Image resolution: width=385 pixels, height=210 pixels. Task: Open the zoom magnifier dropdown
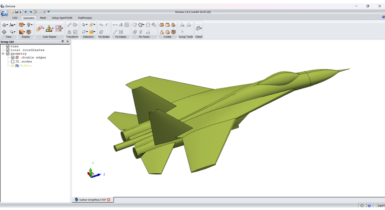[x=15, y=32]
